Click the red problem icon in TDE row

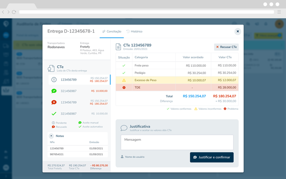124,87
